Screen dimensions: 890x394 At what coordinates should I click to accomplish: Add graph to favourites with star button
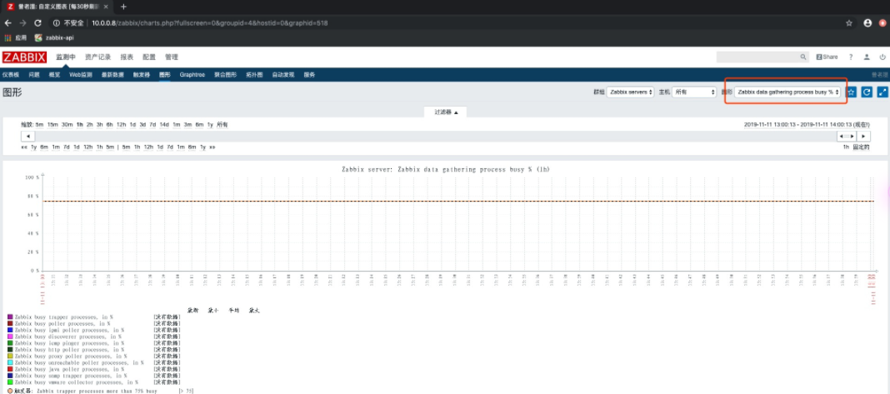[x=851, y=92]
